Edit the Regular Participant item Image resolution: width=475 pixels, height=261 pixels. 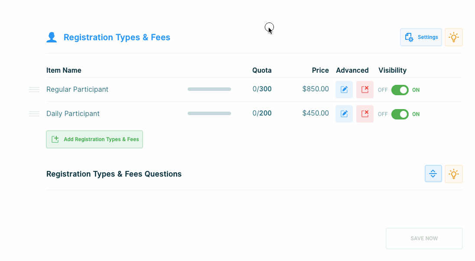tap(344, 90)
